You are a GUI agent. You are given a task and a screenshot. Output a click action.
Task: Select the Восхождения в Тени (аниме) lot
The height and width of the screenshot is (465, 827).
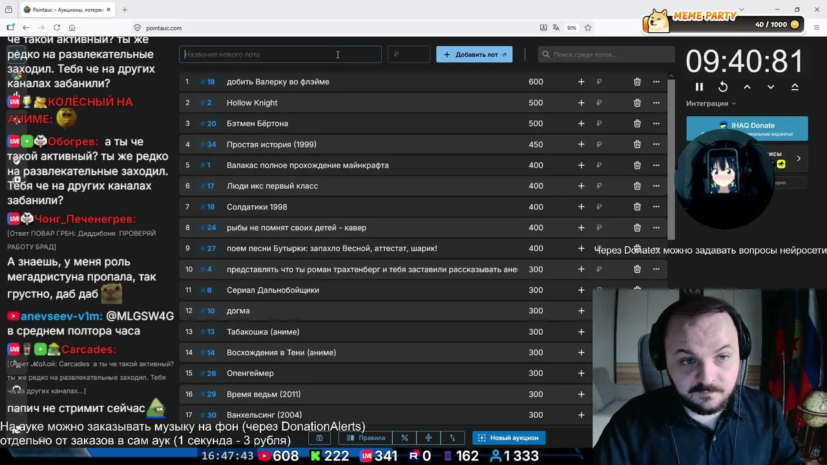click(x=281, y=353)
